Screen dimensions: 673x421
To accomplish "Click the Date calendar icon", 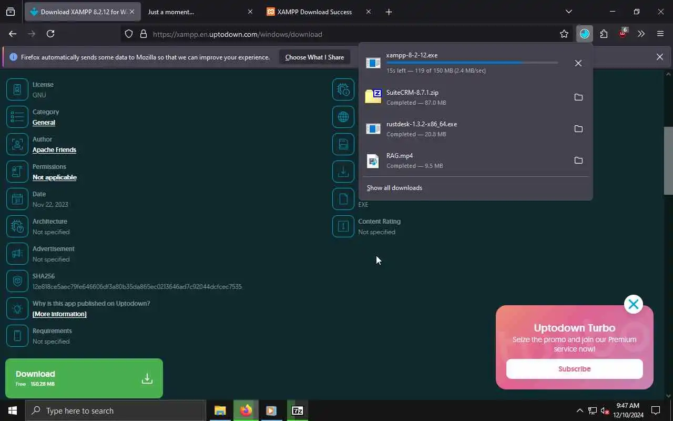I will [17, 199].
